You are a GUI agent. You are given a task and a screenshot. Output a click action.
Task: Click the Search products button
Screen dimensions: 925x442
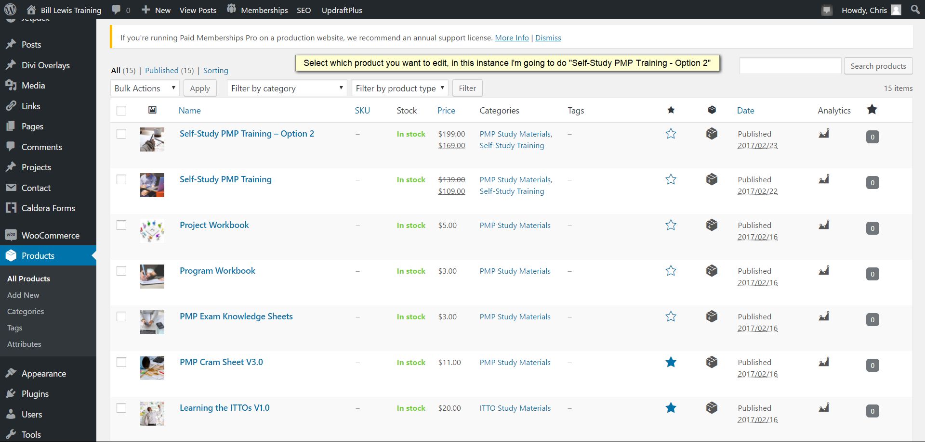(x=878, y=66)
